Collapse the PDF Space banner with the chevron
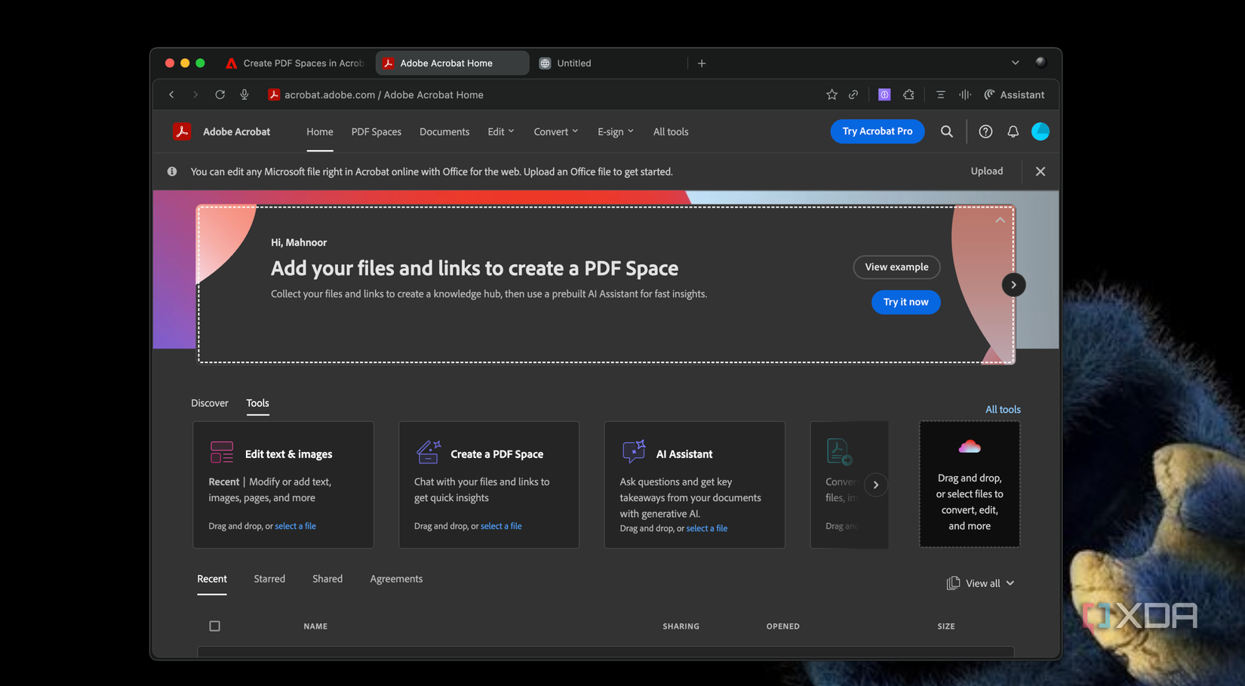 pos(1000,220)
